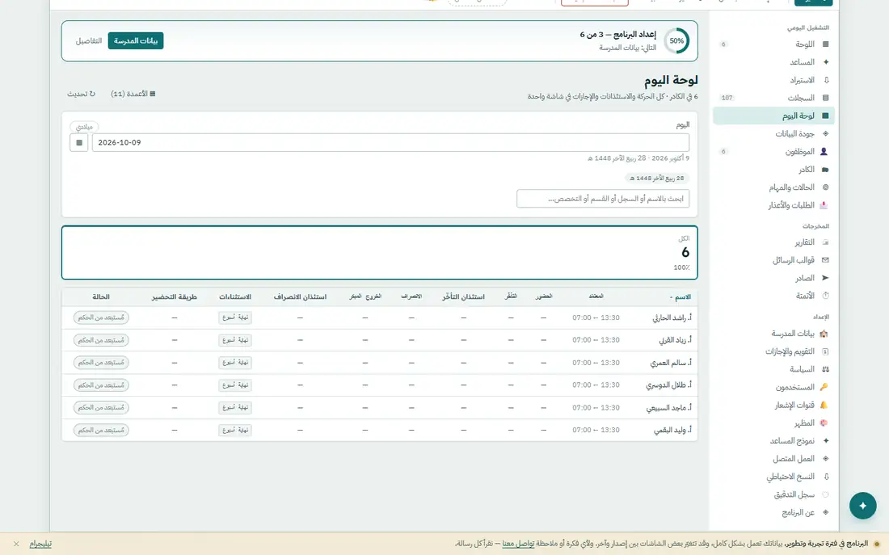Open سجل التدقيق from the sidebar
Image resolution: width=889 pixels, height=555 pixels.
coord(773,495)
